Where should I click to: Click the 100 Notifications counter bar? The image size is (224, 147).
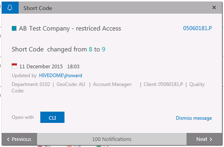pyautogui.click(x=112, y=139)
